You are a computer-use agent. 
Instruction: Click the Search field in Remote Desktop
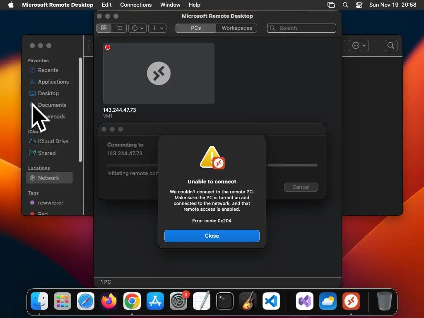pyautogui.click(x=301, y=28)
